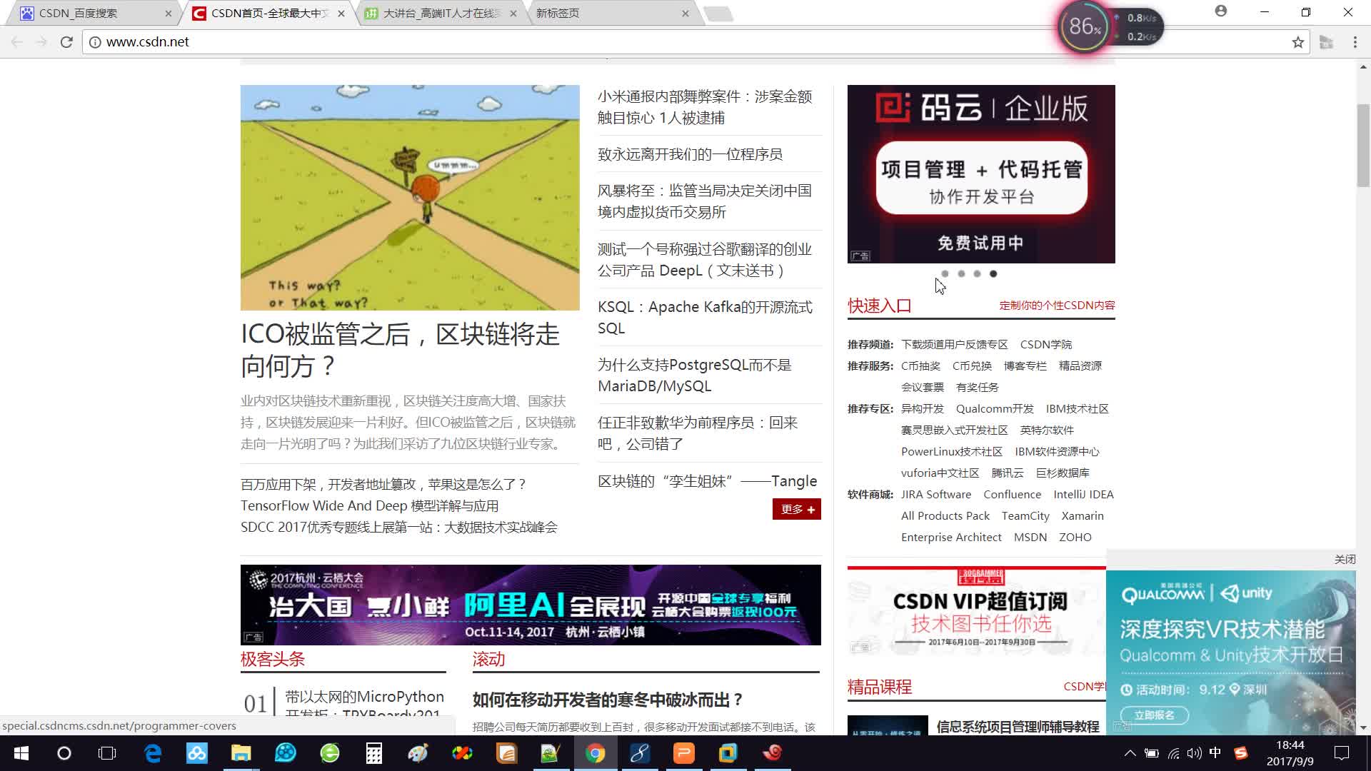Click the Sogou input method tray icon

click(1241, 753)
